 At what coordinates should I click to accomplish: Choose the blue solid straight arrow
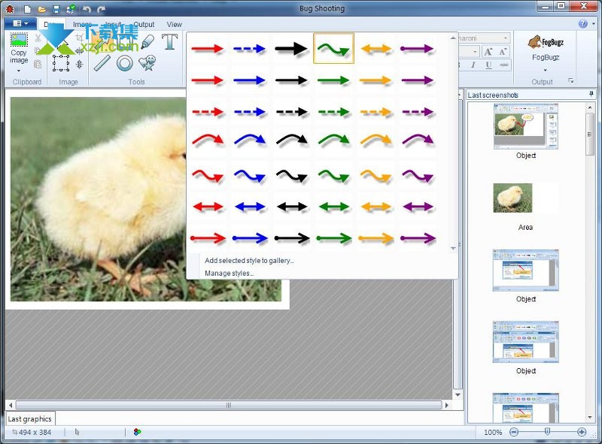pyautogui.click(x=249, y=80)
